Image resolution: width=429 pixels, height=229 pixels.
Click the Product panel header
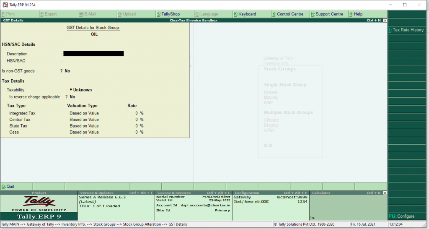tap(39, 193)
